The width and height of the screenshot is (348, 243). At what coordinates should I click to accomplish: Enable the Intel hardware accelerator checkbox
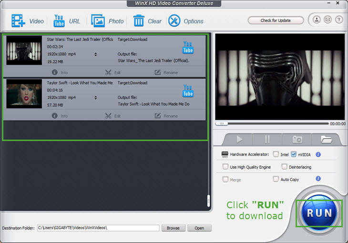point(276,154)
